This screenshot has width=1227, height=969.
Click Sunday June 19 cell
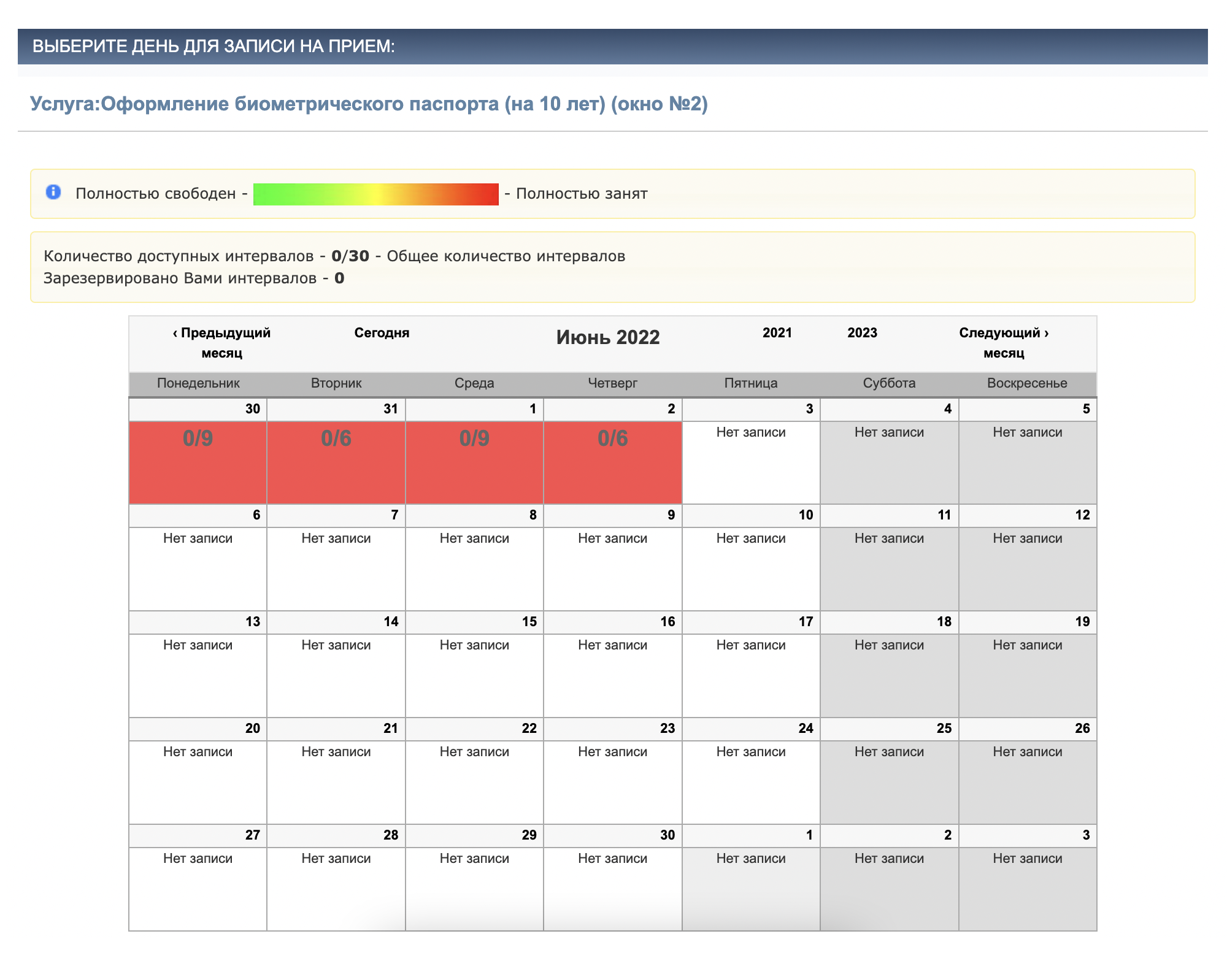pyautogui.click(x=1028, y=675)
